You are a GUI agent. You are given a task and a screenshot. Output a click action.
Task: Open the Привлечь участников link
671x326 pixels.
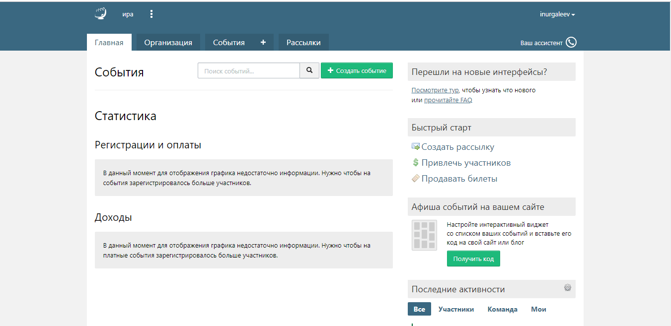click(x=466, y=163)
